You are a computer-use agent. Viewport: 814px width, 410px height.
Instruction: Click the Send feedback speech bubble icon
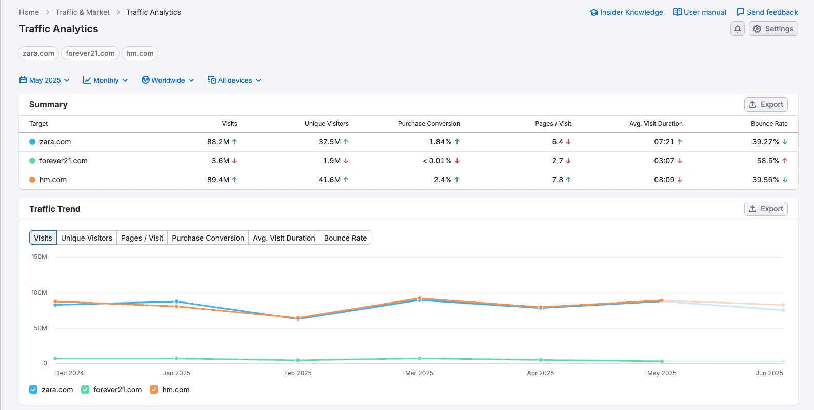tap(741, 12)
